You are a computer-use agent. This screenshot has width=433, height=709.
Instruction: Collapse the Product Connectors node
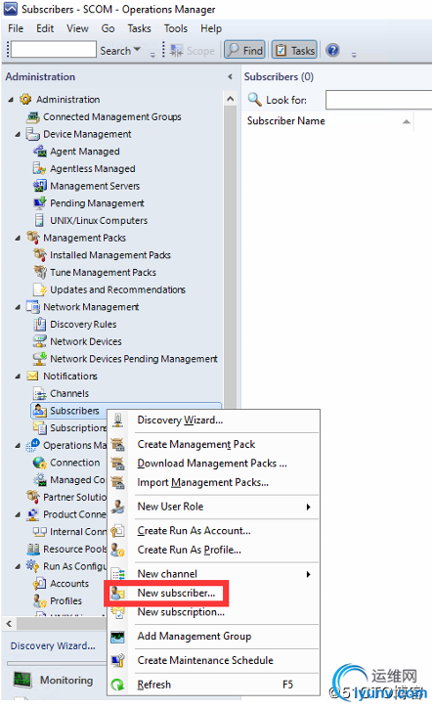(x=18, y=514)
